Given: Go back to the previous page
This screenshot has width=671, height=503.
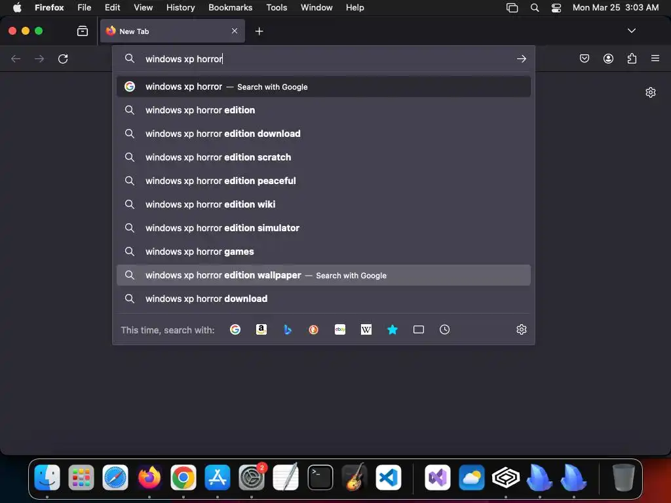Looking at the screenshot, I should click(16, 58).
